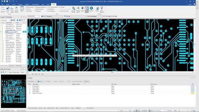
Task: Click the first icon in World View toolbar
Action: click(x=1, y=72)
